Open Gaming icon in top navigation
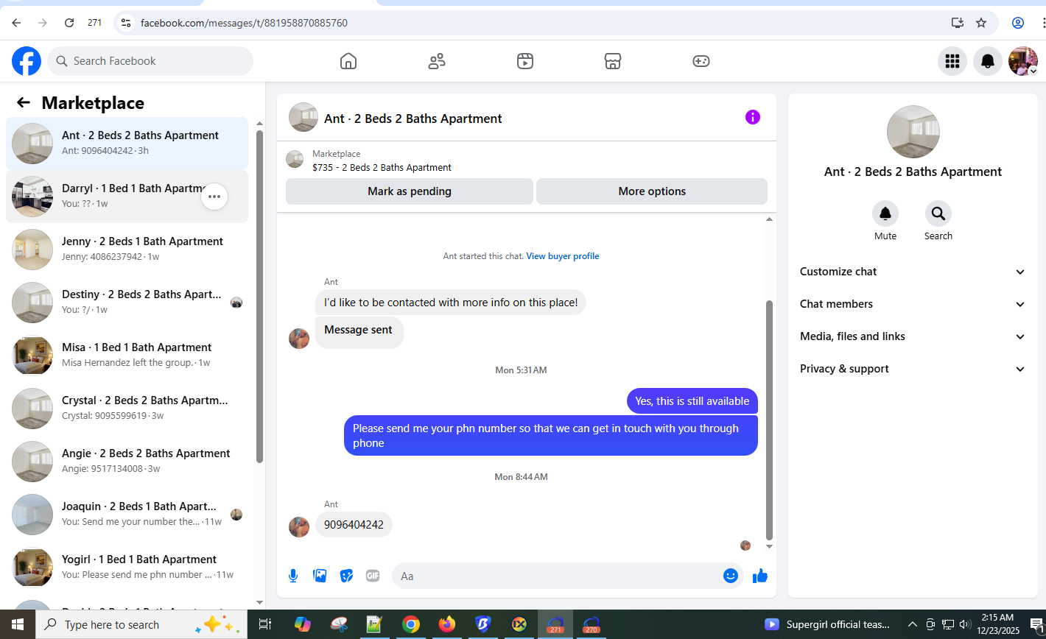The height and width of the screenshot is (639, 1046). 701,61
